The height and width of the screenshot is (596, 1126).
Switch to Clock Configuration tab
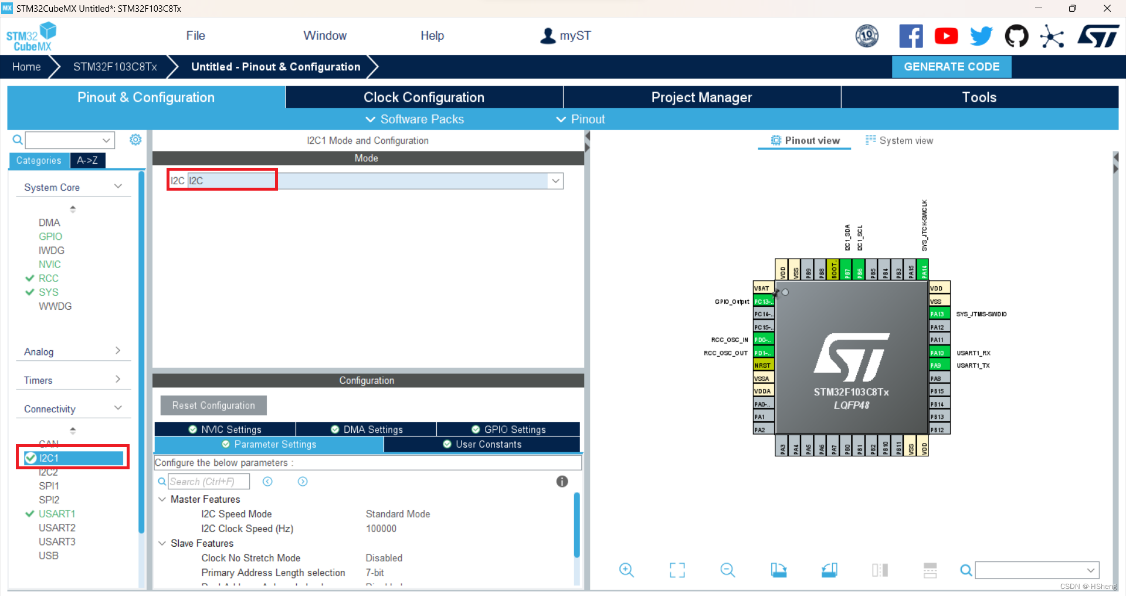tap(424, 97)
